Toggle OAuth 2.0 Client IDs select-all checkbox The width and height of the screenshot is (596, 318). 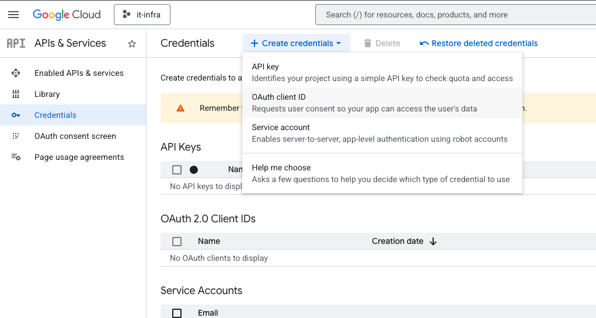click(177, 241)
